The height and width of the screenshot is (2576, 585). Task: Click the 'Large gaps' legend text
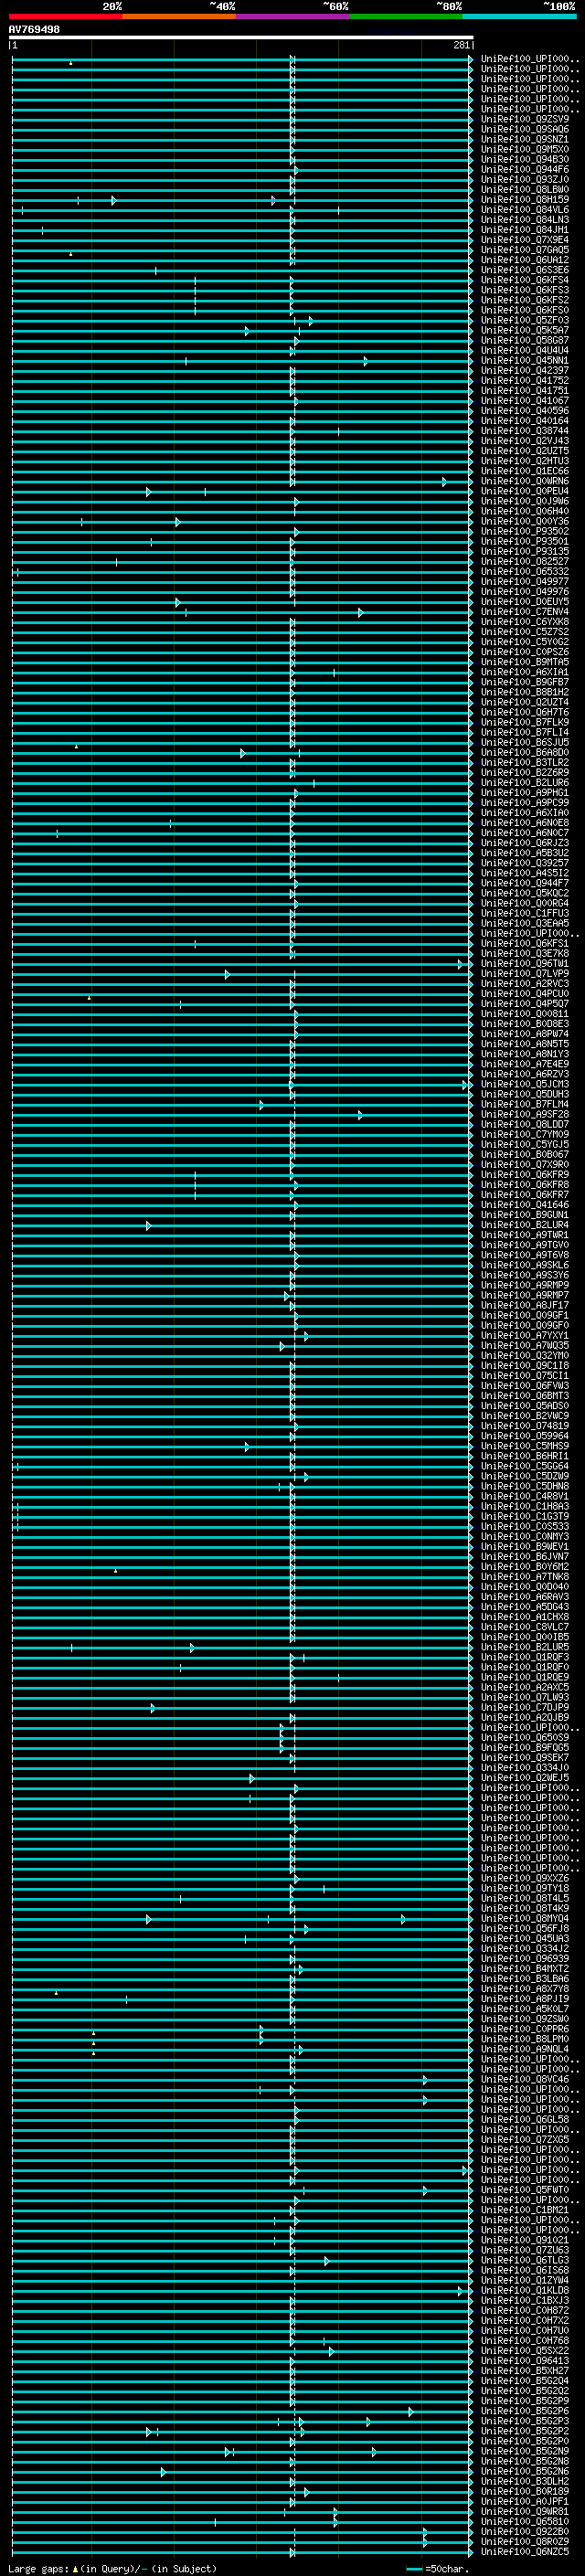point(38,2569)
